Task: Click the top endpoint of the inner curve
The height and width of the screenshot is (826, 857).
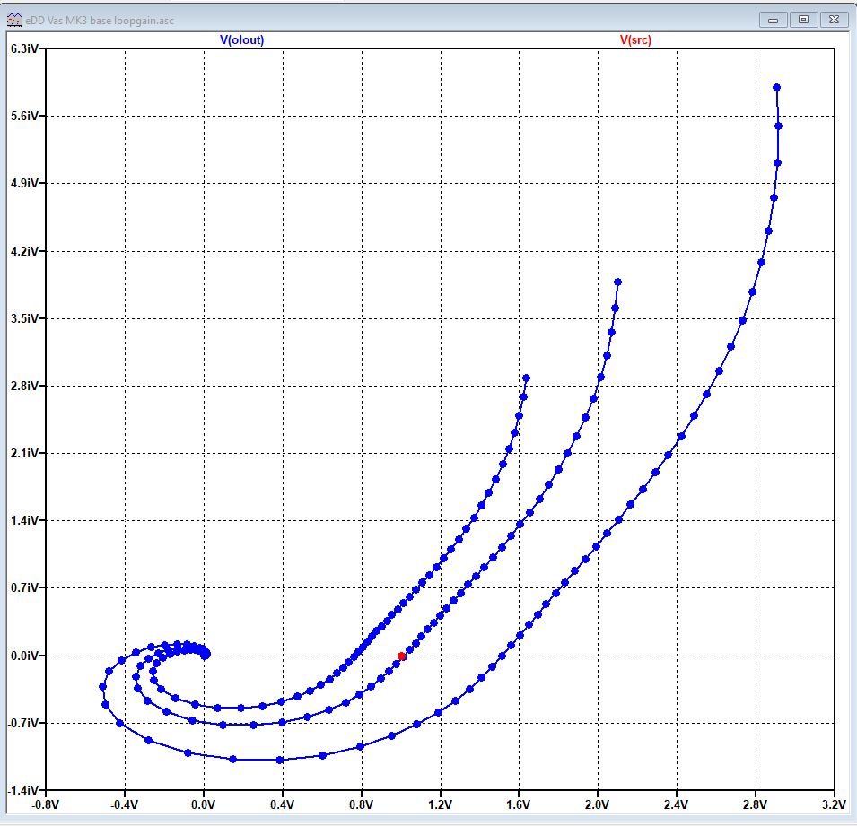Action: click(x=527, y=378)
